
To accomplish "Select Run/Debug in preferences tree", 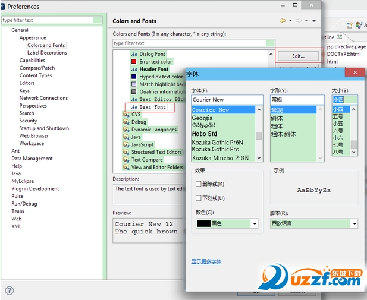I will click(24, 204).
